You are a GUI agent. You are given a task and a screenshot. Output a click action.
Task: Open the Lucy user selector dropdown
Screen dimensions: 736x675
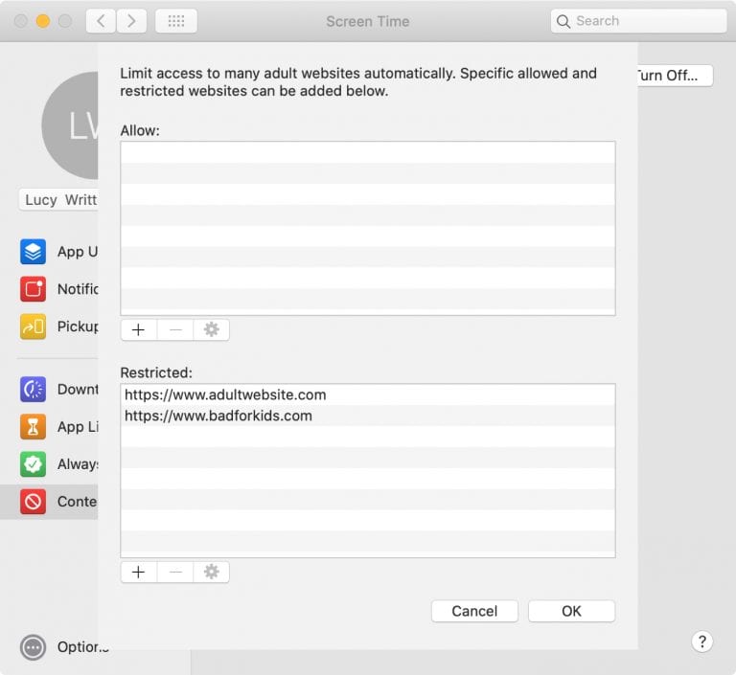click(x=59, y=200)
